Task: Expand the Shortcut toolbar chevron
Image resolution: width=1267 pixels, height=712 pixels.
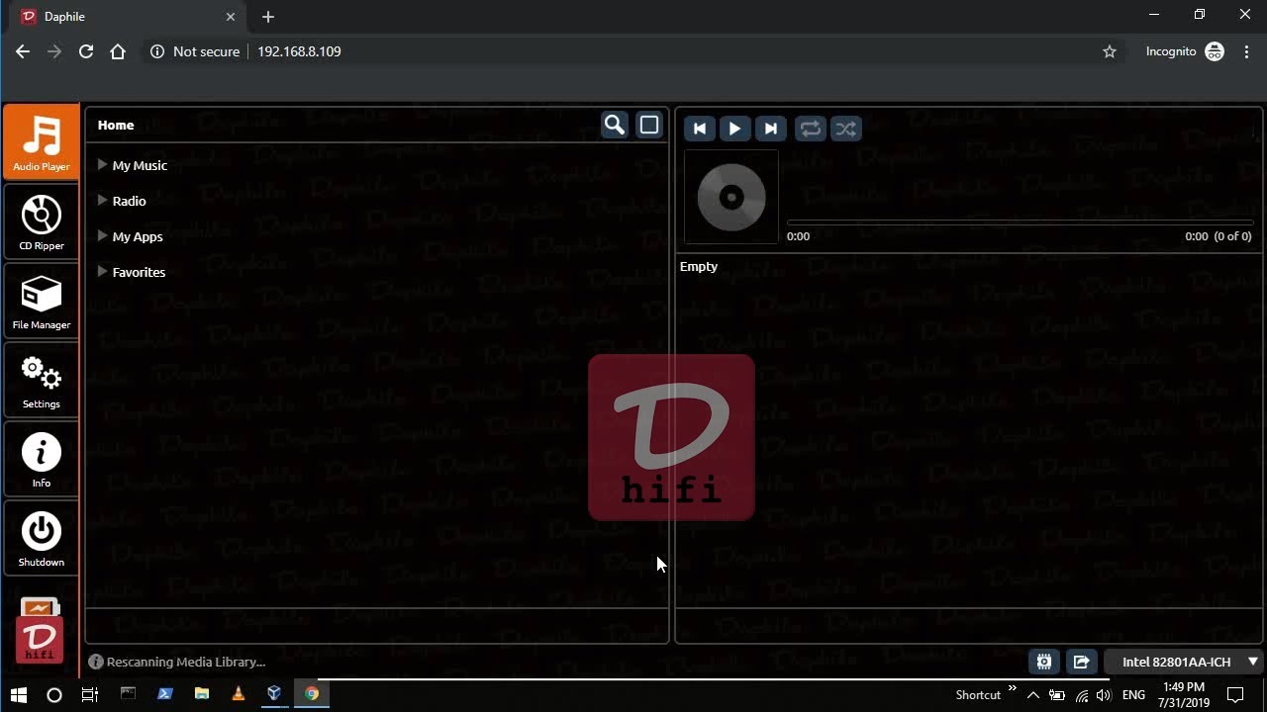Action: pyautogui.click(x=1012, y=687)
